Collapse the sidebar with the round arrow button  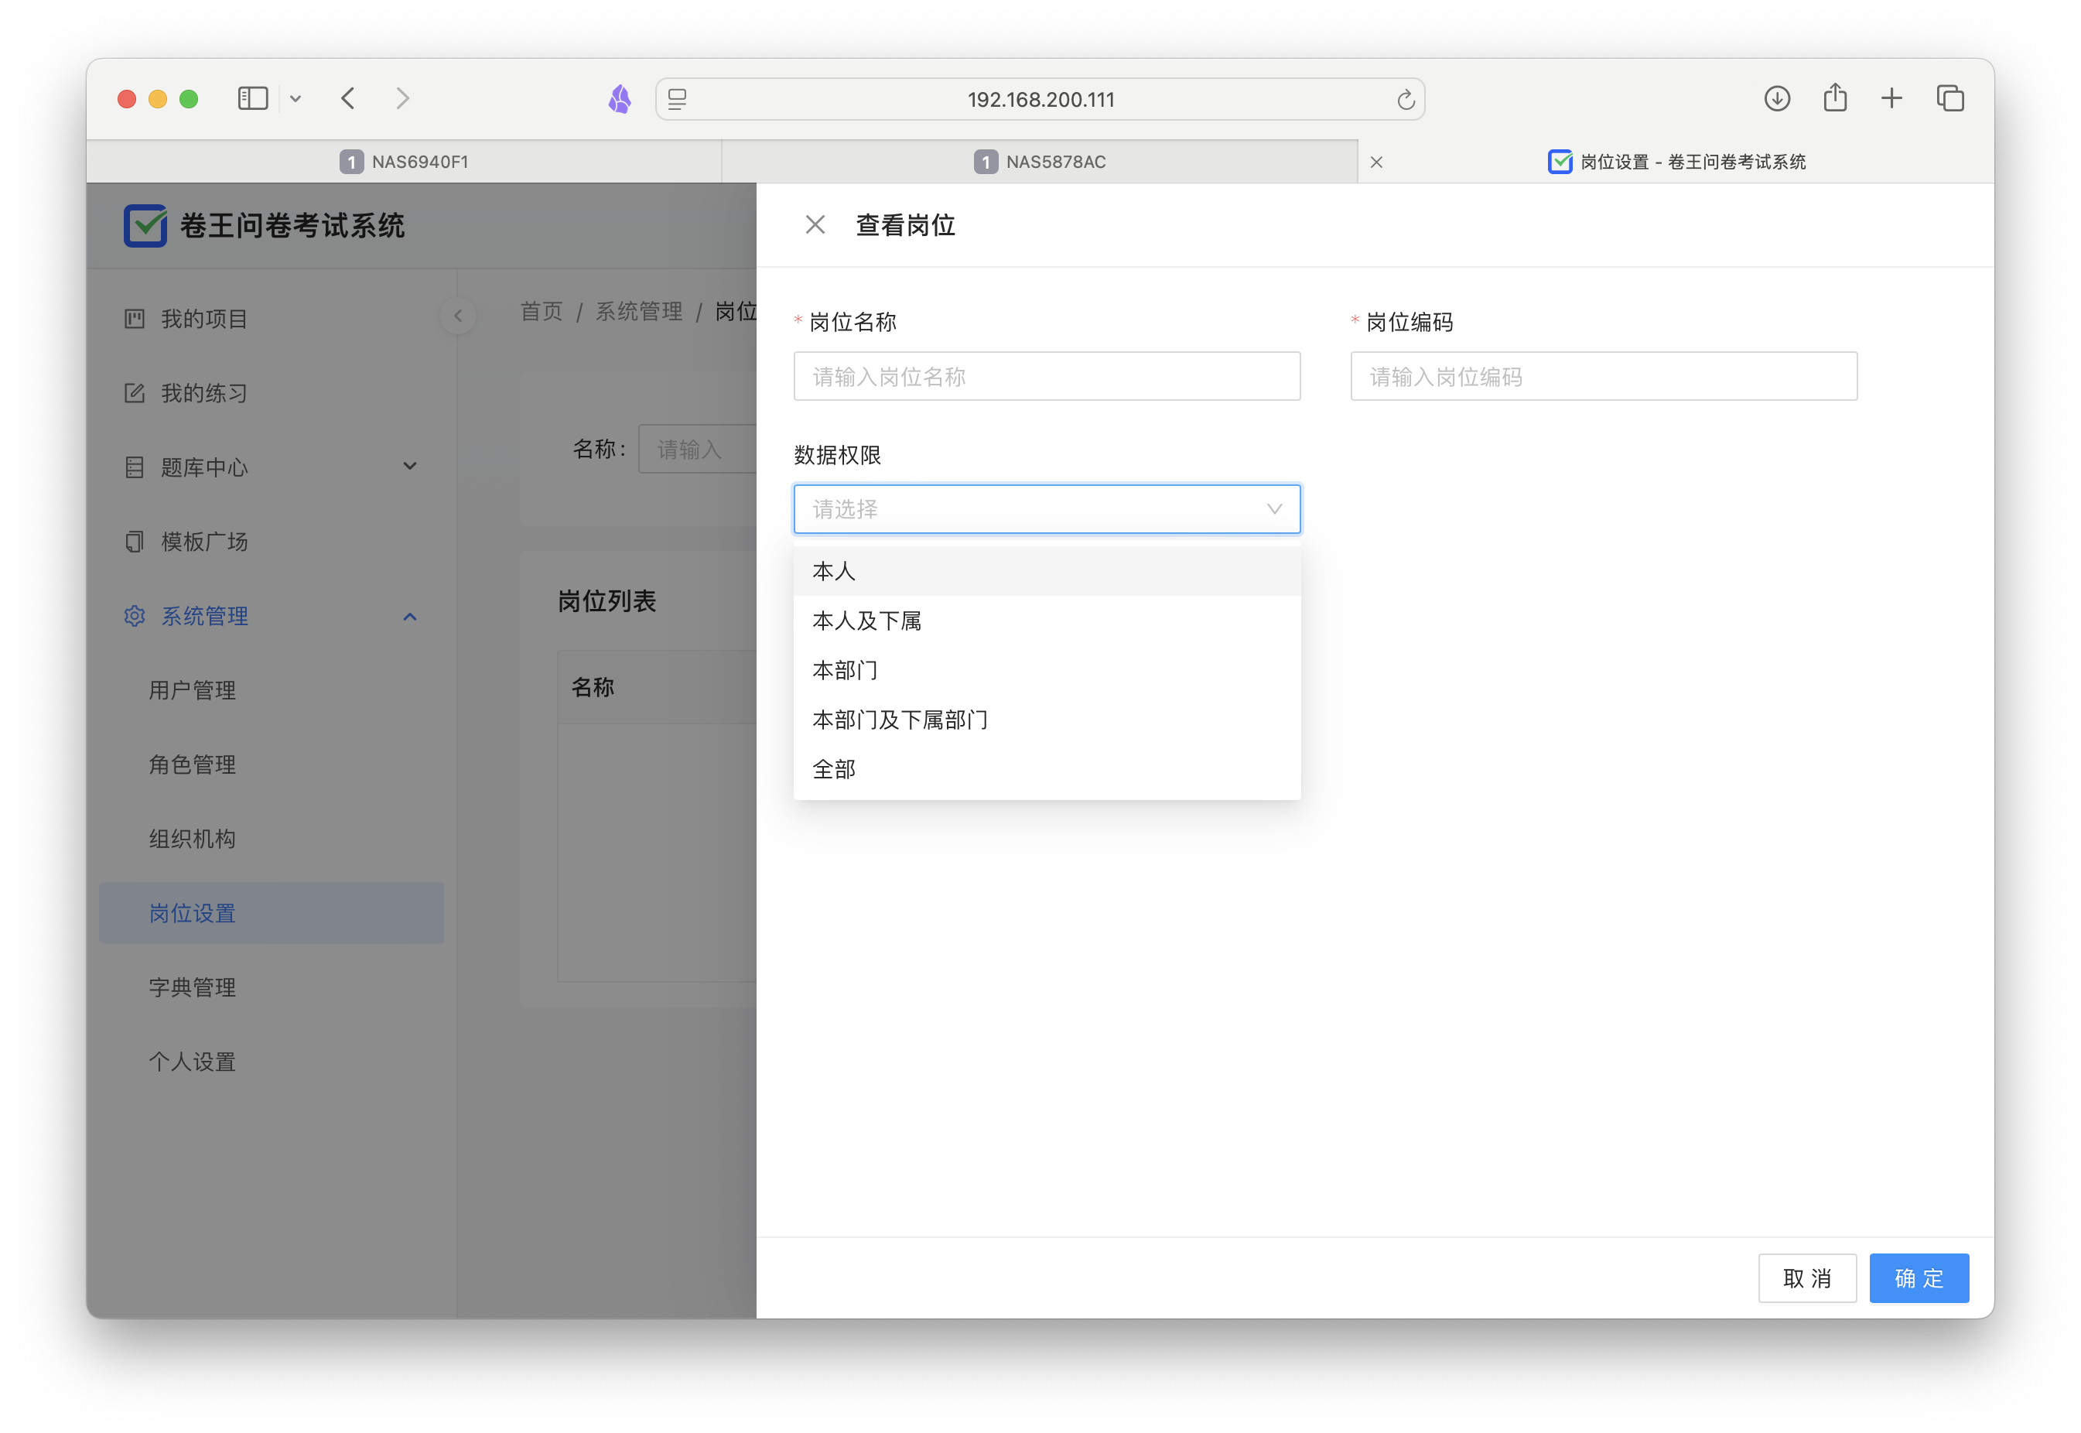click(x=458, y=315)
